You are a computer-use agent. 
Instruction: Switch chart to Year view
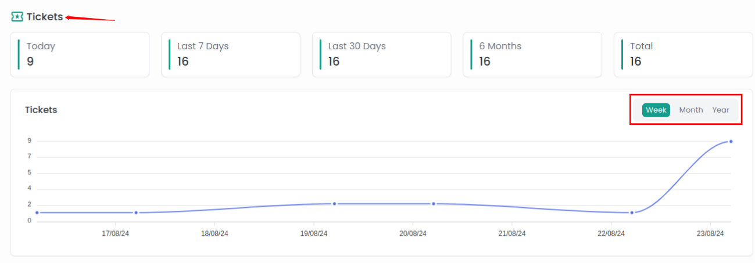point(721,110)
